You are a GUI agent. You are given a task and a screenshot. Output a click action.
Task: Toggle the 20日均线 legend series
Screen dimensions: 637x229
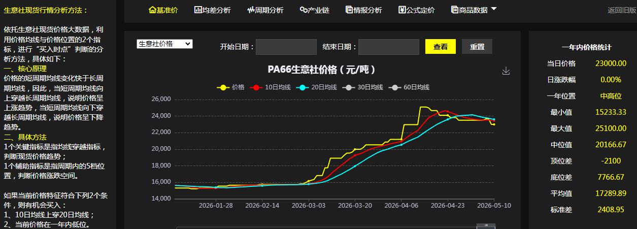316,87
